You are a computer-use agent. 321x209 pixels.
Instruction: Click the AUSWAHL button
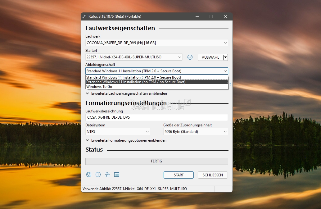point(210,57)
